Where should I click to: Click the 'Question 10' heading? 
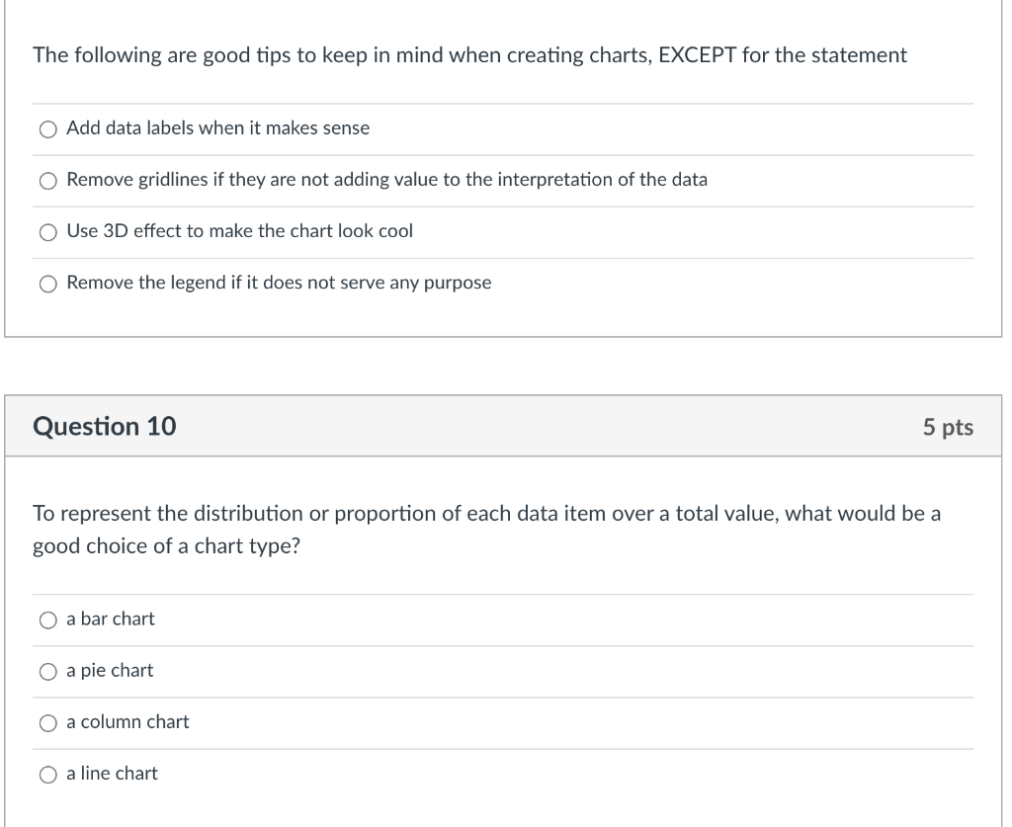(105, 427)
